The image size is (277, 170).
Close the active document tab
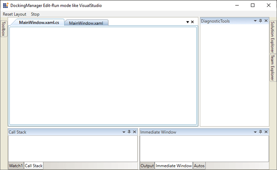[192, 22]
